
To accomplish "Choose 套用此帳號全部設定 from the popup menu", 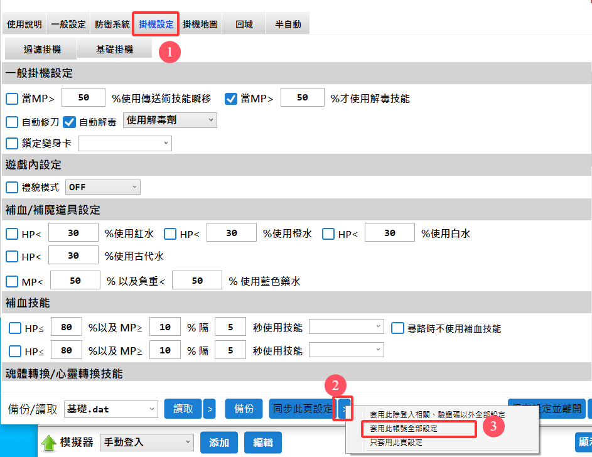I will pos(404,429).
